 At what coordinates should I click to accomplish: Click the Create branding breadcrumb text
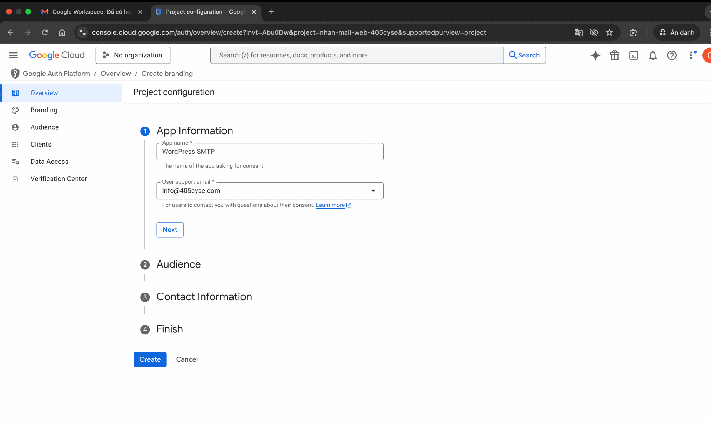point(167,74)
